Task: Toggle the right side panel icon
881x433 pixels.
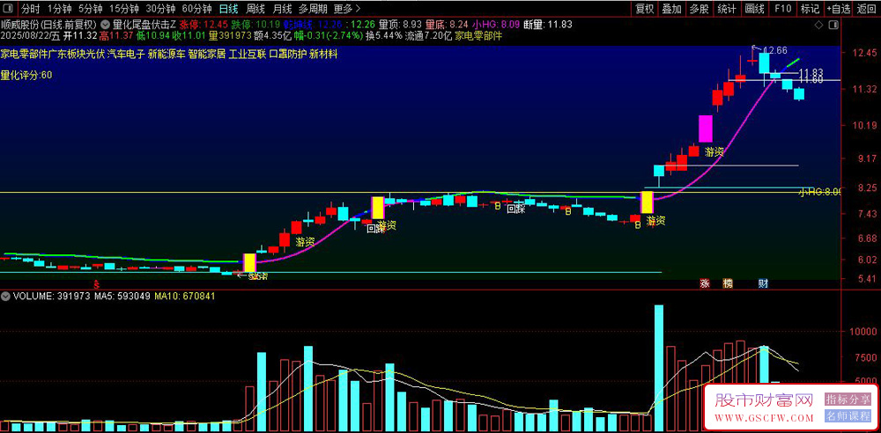Action: pos(833,25)
